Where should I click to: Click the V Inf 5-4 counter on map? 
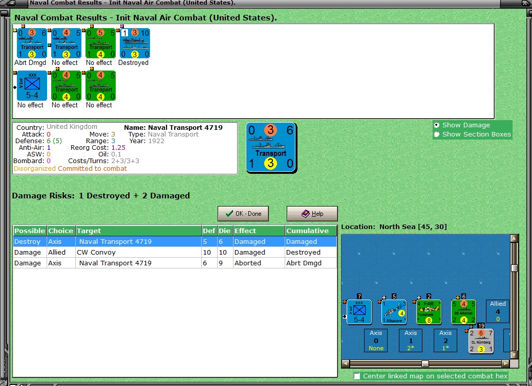(359, 312)
